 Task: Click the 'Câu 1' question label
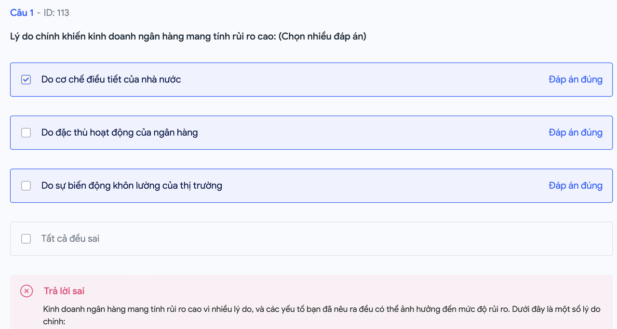tap(22, 13)
